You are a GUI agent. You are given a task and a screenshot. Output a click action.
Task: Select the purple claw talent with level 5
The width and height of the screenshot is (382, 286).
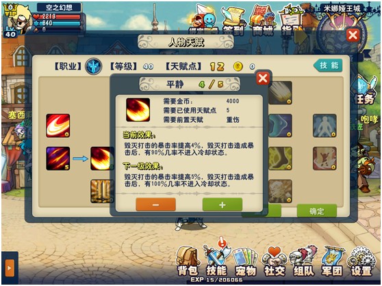tap(58, 158)
